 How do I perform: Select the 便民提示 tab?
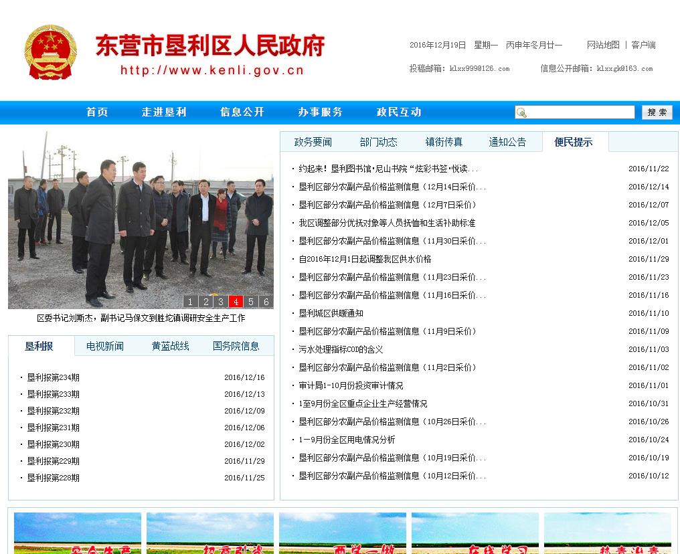point(574,143)
